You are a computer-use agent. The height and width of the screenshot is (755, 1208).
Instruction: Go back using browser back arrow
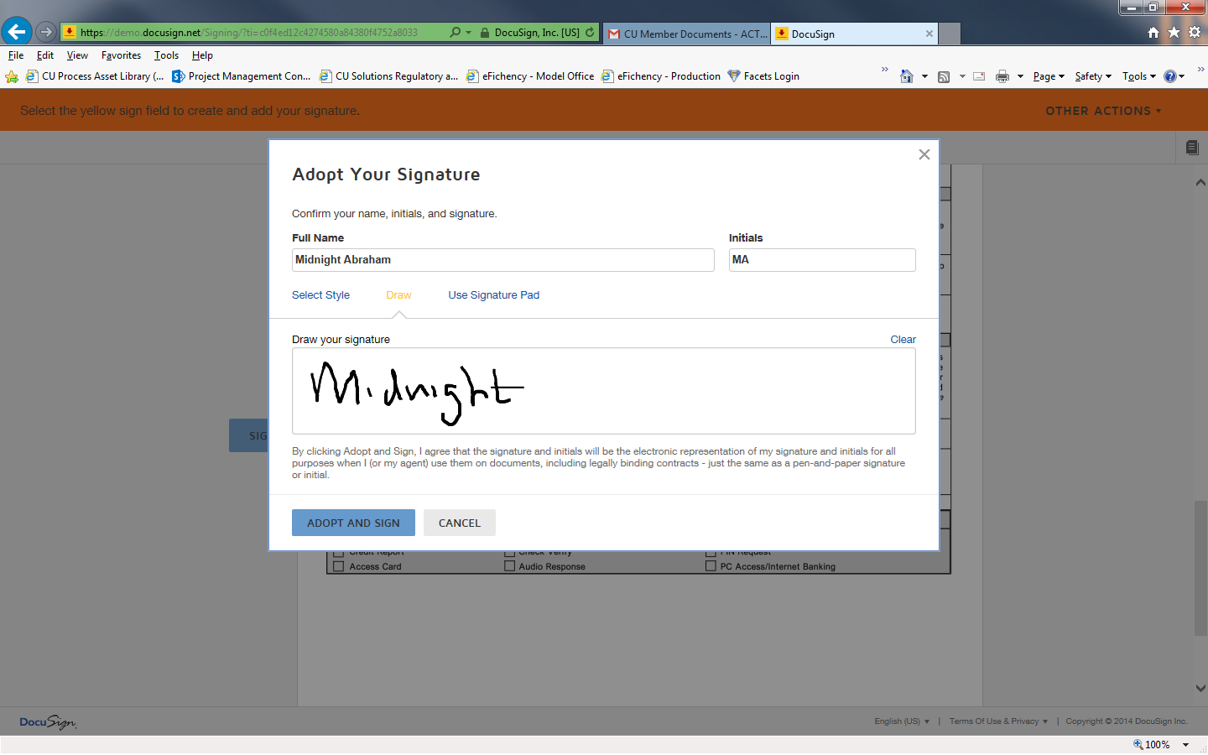17,32
